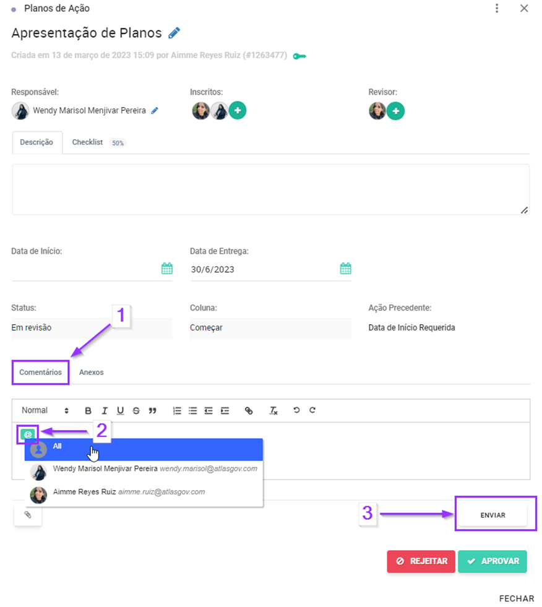Edit the Responsável via small pencil icon
This screenshot has width=542, height=607.
tap(155, 111)
